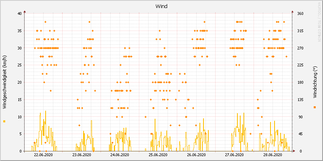Viewport: 323px width, 161px height.
Task: Click the left axis value 10
Action: (19, 117)
